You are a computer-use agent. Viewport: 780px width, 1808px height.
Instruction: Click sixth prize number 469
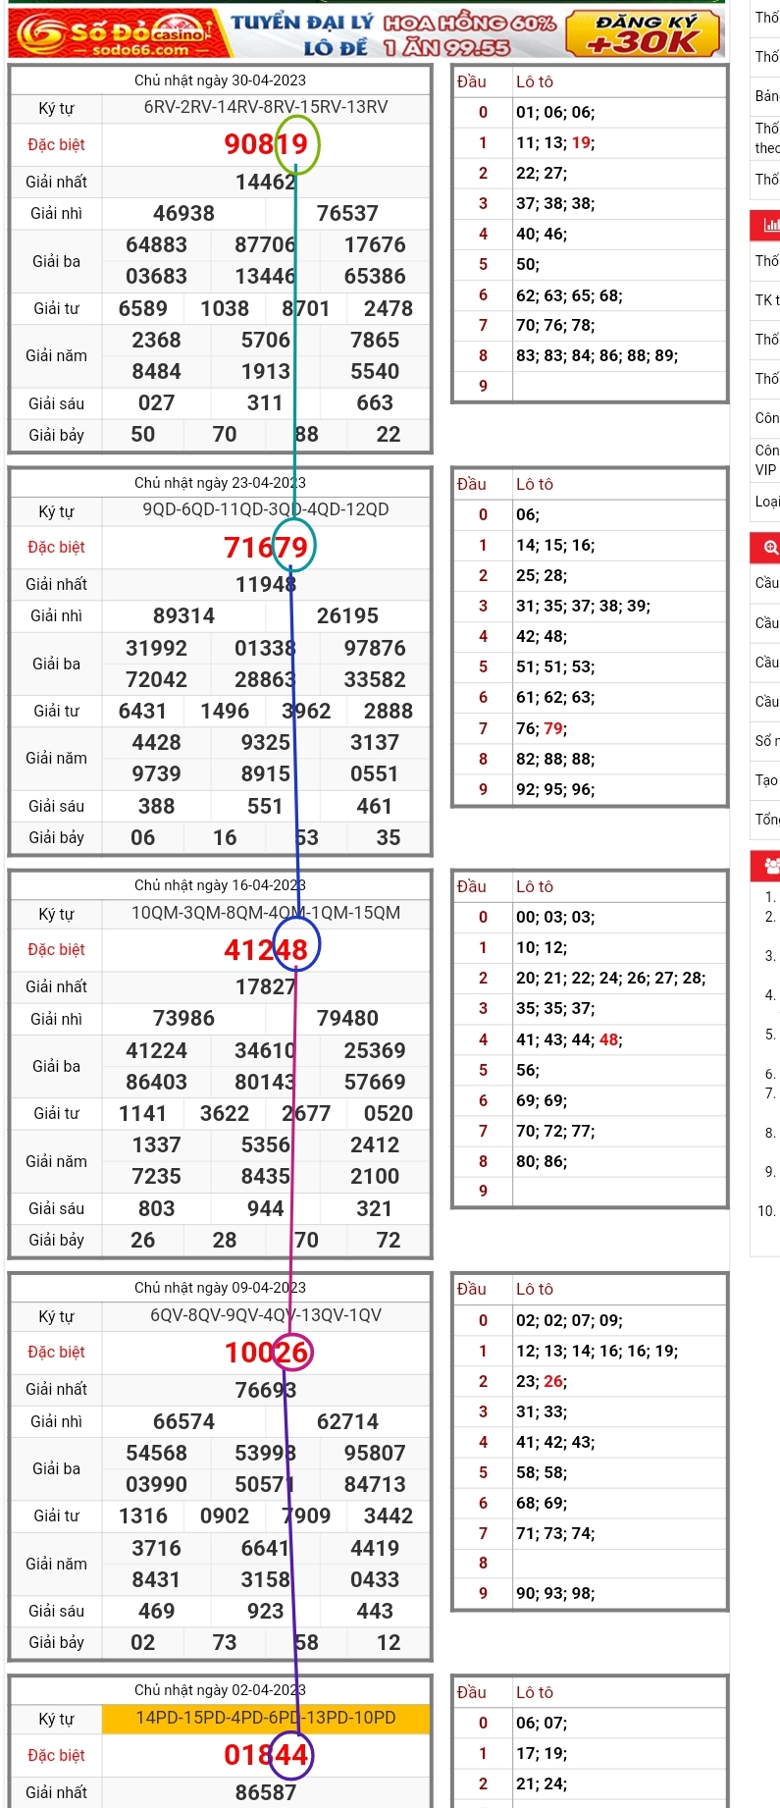[x=156, y=1611]
